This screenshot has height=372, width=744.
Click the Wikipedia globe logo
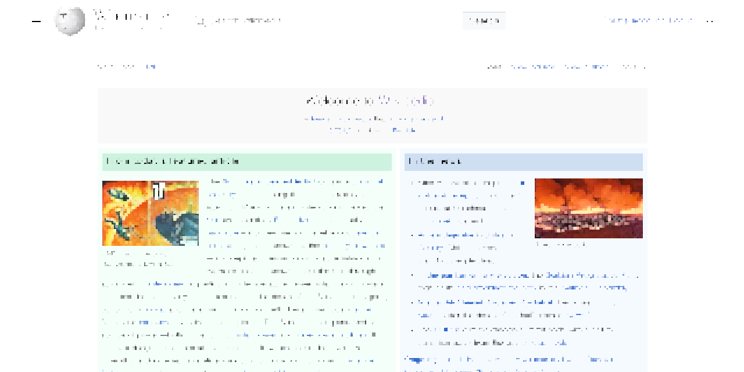[70, 21]
